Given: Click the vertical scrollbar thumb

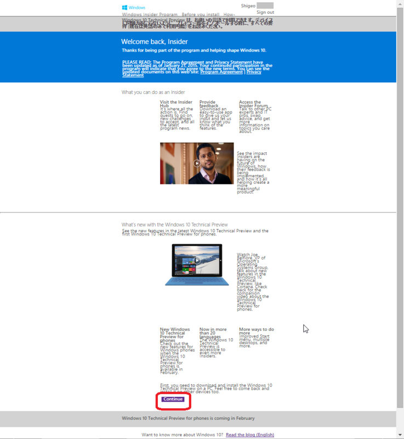Looking at the screenshot, I should [x=400, y=207].
